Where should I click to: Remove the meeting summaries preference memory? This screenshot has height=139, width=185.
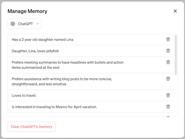click(168, 62)
